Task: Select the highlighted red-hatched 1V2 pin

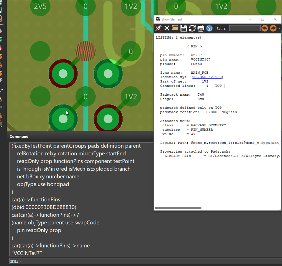Action: coord(85,51)
